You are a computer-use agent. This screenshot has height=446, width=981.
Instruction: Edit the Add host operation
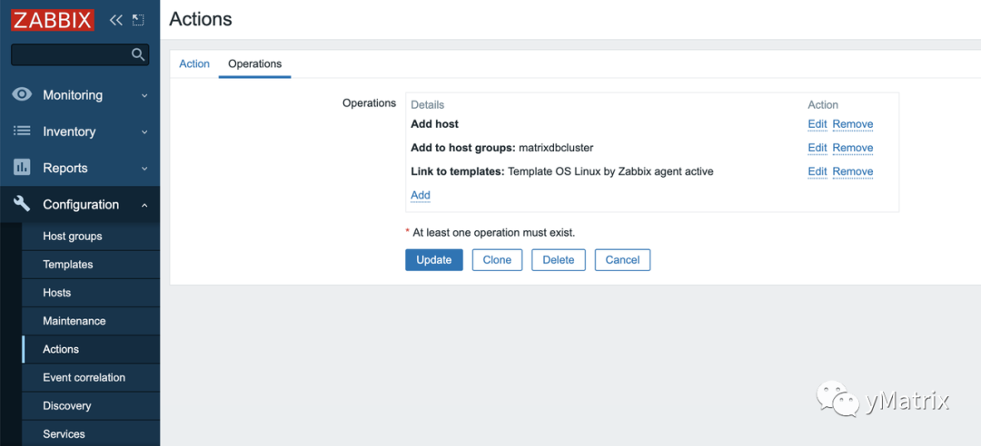817,124
